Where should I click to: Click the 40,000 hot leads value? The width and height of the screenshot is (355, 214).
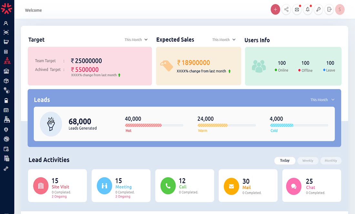(133, 119)
